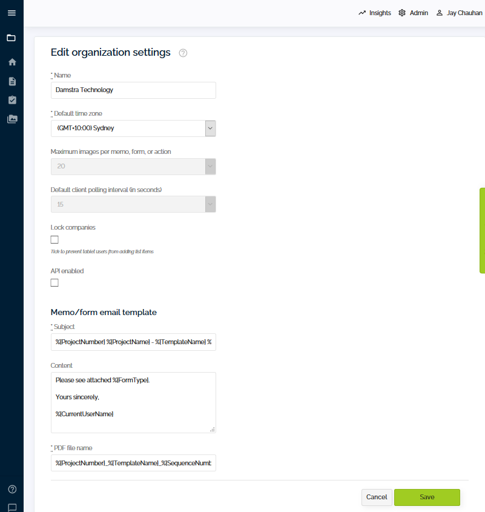Open the hamburger menu in the sidebar
Screen dimensions: 485x512
tap(12, 13)
